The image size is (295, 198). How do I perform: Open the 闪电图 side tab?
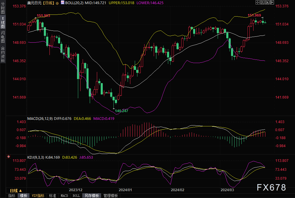[3, 37]
